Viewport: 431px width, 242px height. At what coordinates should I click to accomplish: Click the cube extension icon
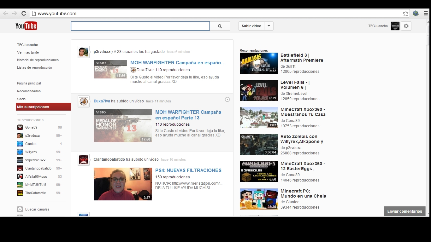coord(416,13)
